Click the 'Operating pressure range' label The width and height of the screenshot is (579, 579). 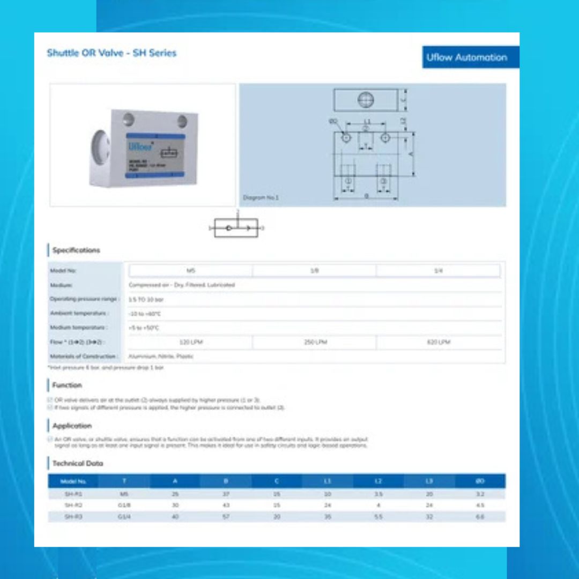point(84,299)
